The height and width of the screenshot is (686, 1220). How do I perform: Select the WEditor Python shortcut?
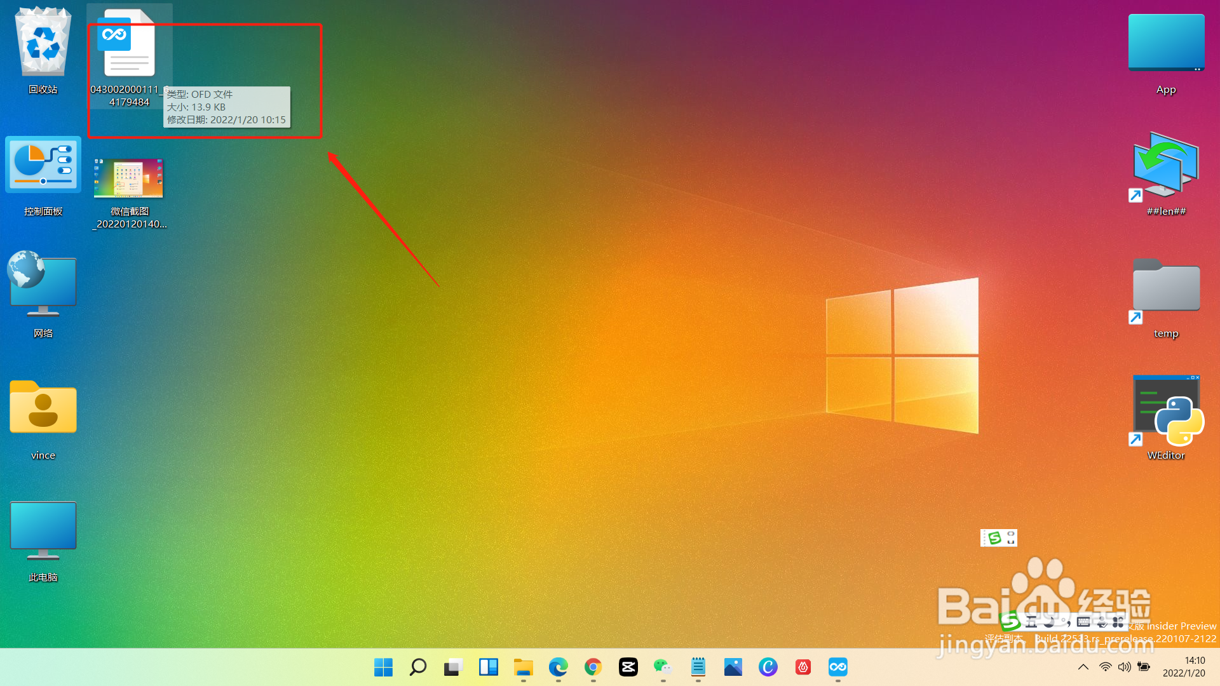tap(1166, 411)
